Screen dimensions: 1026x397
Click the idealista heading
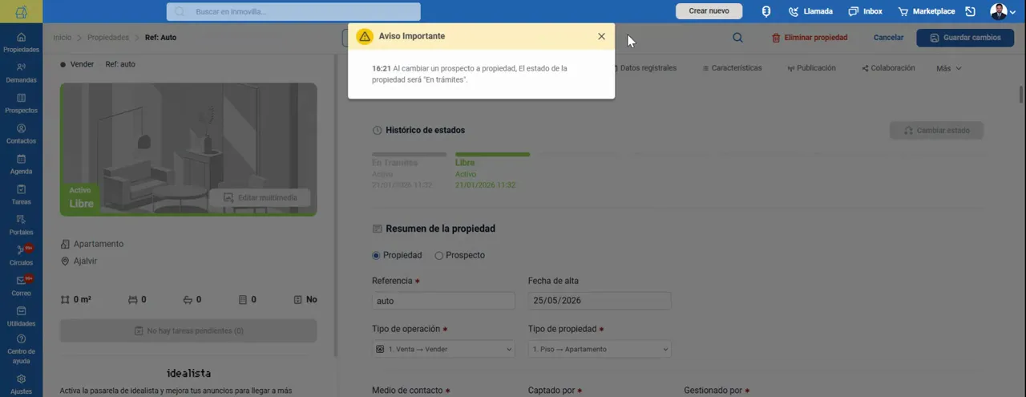[x=188, y=374]
